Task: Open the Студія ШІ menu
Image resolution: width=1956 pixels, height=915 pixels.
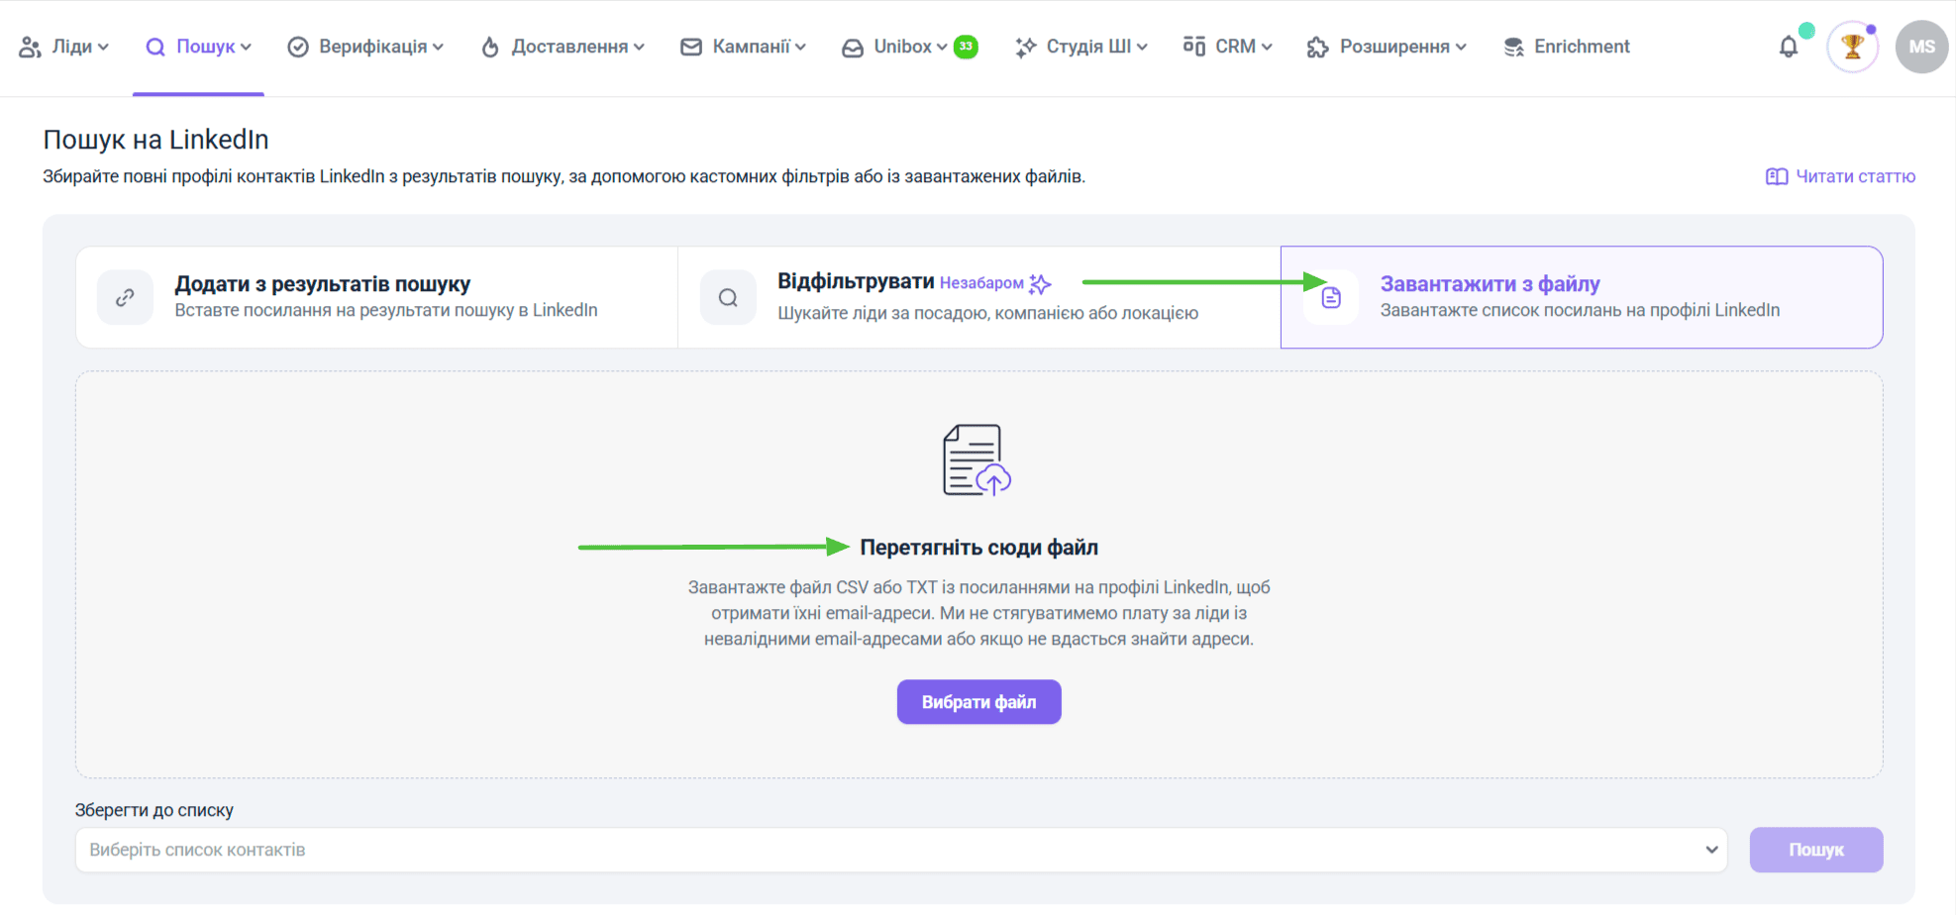Action: click(x=1081, y=47)
